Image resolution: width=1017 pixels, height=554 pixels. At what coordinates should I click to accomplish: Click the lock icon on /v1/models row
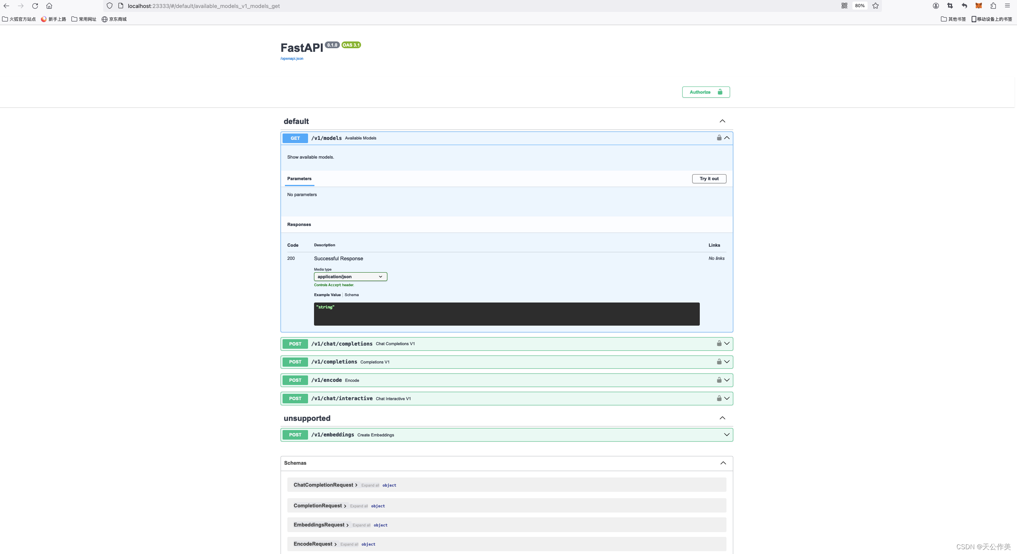(x=719, y=138)
